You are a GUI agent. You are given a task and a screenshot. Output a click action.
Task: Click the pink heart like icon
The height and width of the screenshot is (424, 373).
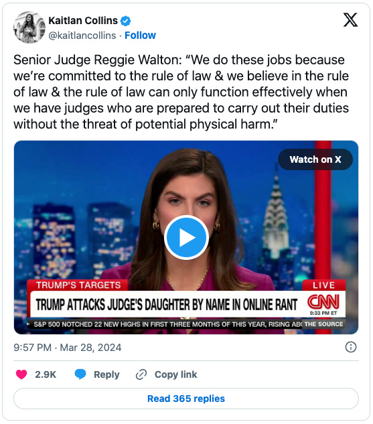click(x=21, y=374)
